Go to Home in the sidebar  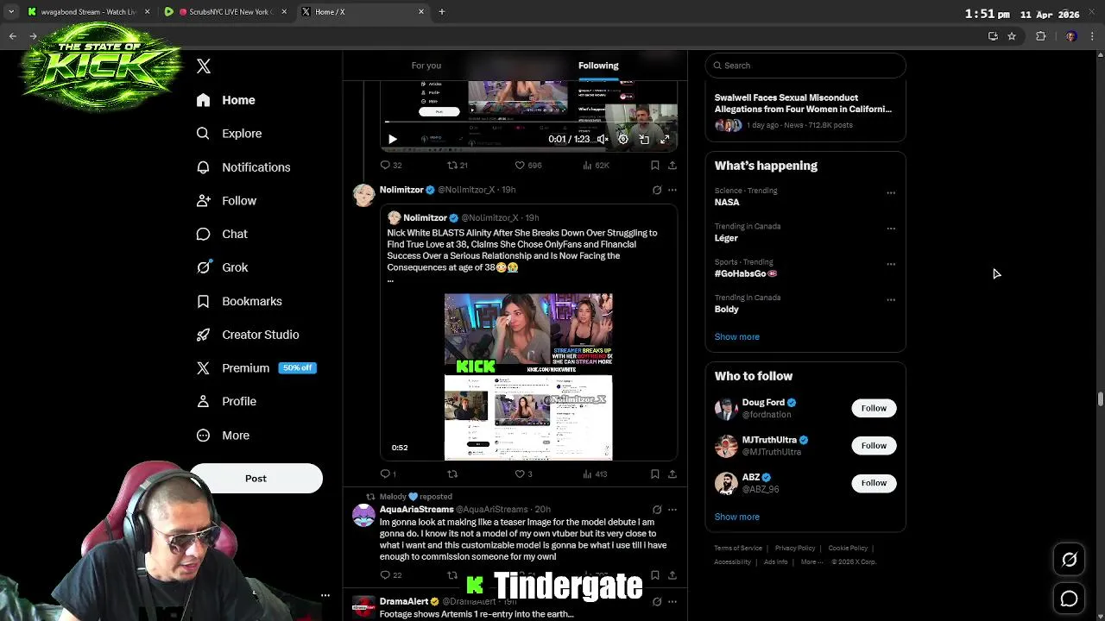tap(225, 100)
